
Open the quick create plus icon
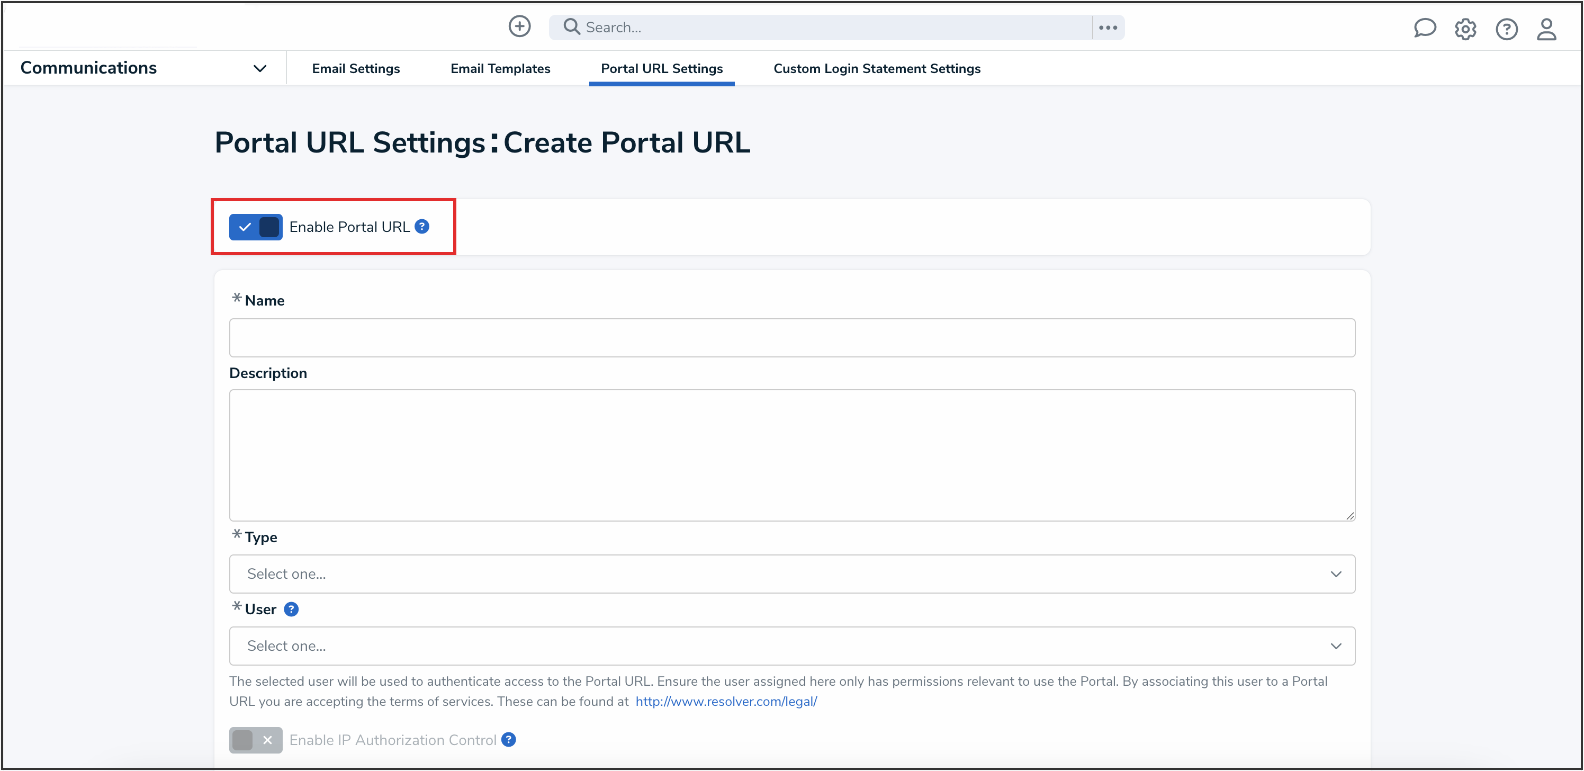[519, 26]
